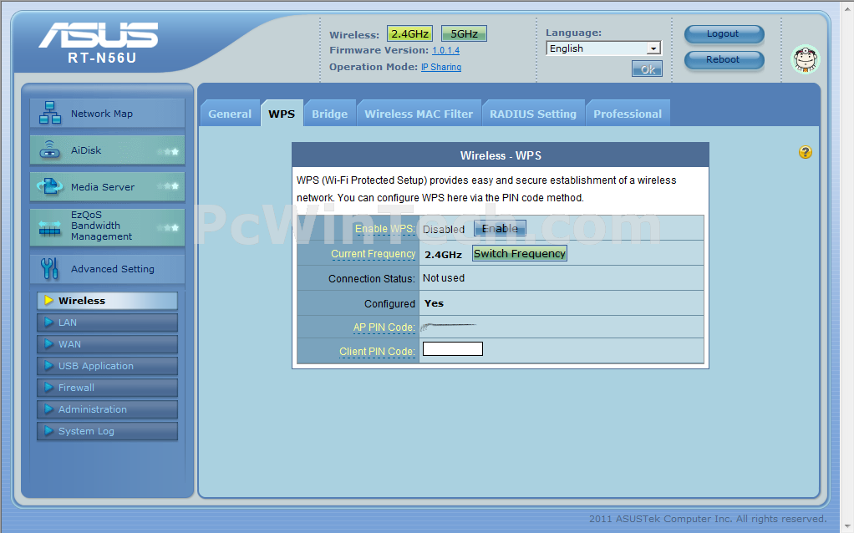Switch to the Professional tab
This screenshot has height=533, width=854.
point(628,114)
